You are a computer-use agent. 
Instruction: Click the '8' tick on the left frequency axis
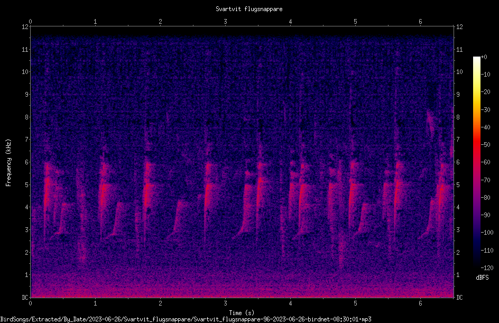click(x=26, y=117)
